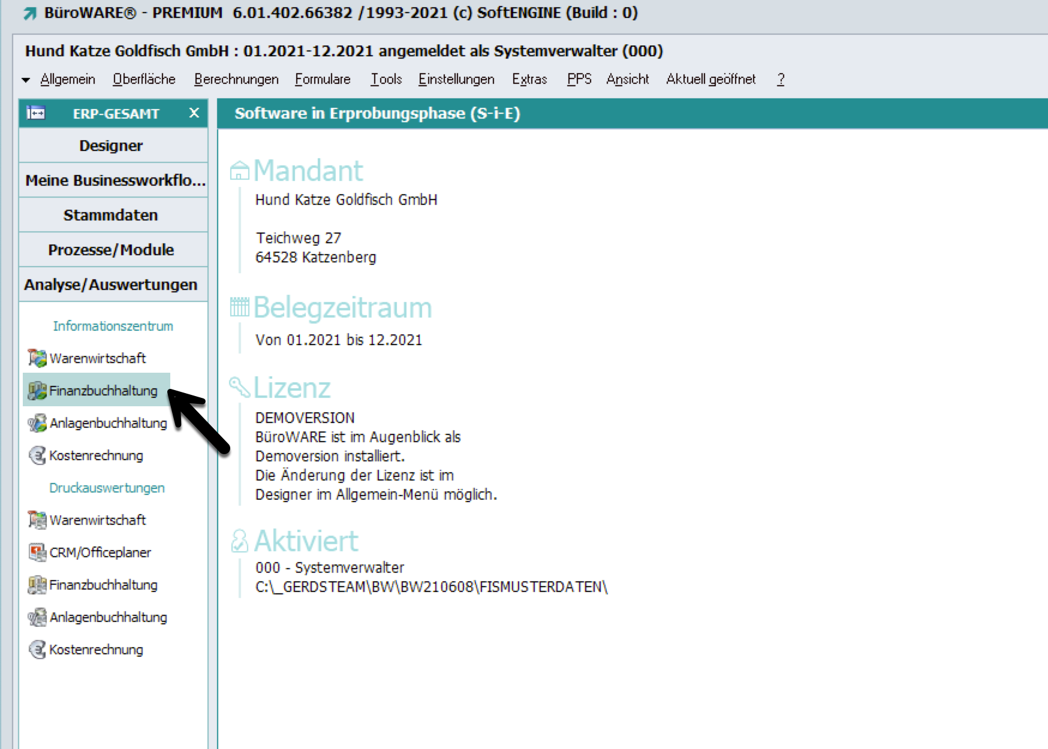Image resolution: width=1048 pixels, height=749 pixels.
Task: Click Anlagenbuchhaltung icon under Druckauswertungen
Action: click(x=37, y=617)
